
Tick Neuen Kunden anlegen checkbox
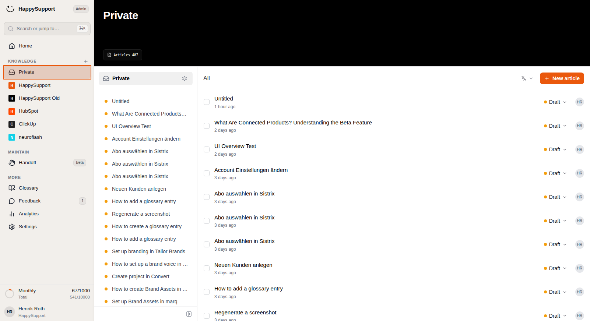tap(207, 268)
